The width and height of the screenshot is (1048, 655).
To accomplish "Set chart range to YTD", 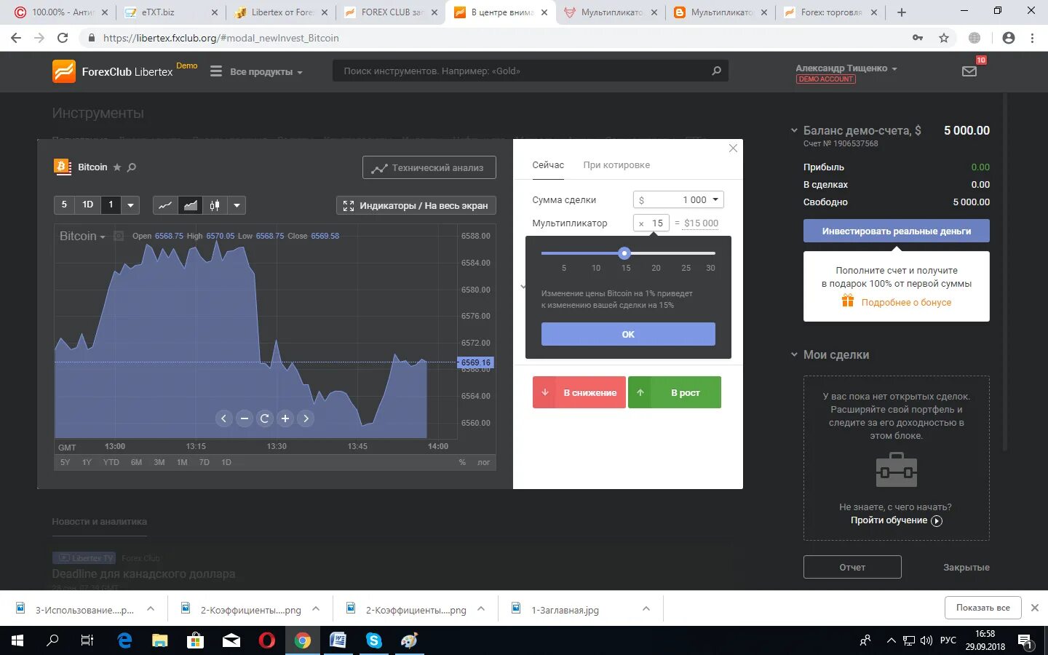I will click(111, 462).
